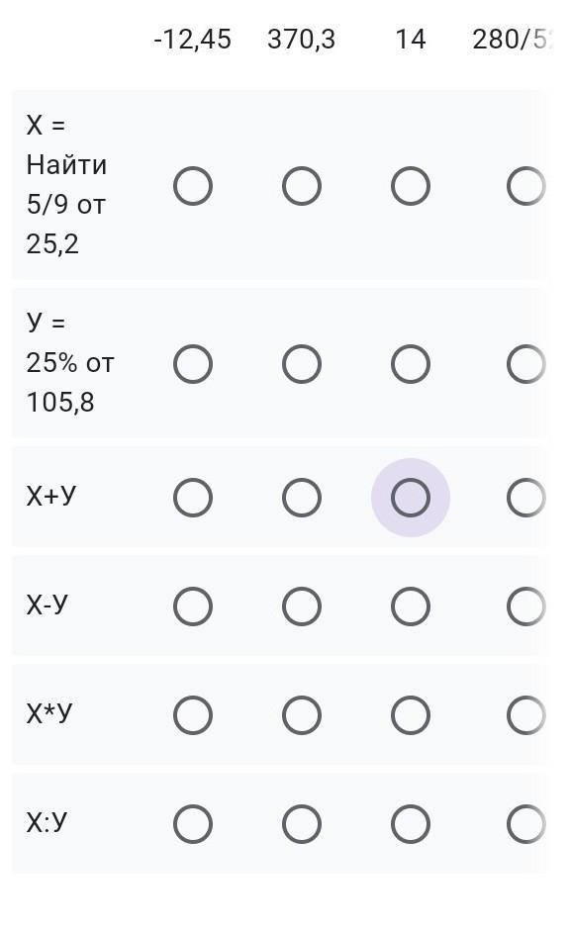Choose 370,3 for У = 25% от 105,8
570x932 pixels.
[x=302, y=364]
